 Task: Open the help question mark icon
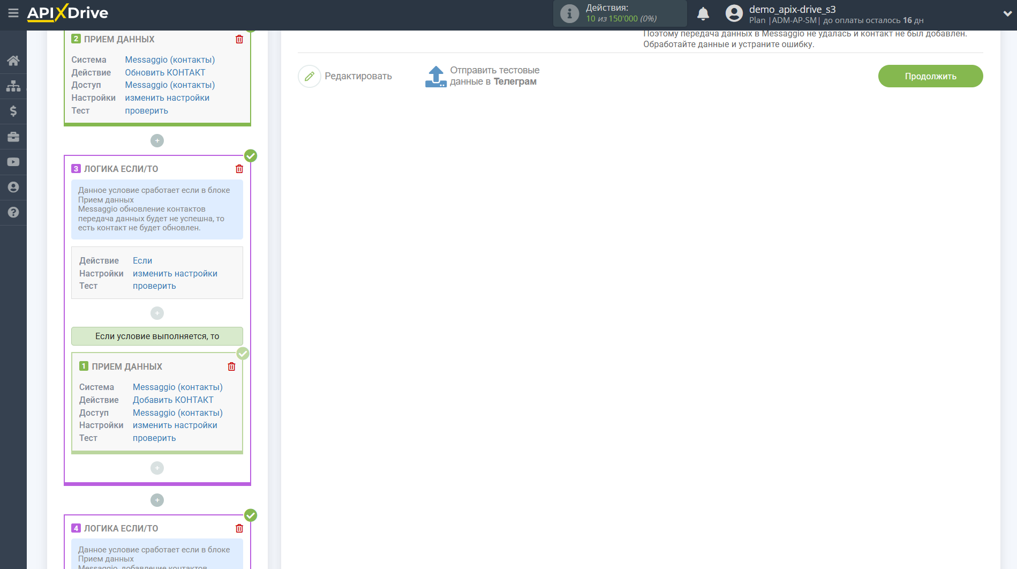coord(13,212)
